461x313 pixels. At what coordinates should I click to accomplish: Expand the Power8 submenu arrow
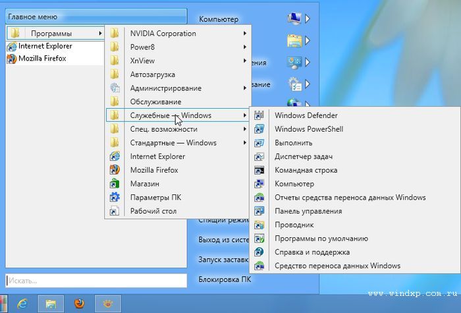tap(244, 47)
